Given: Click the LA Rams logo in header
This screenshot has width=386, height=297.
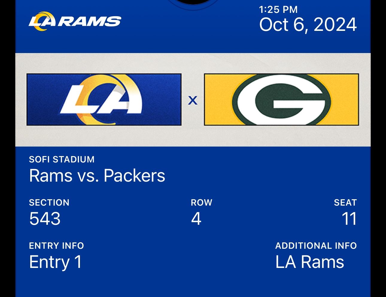Looking at the screenshot, I should [x=75, y=21].
